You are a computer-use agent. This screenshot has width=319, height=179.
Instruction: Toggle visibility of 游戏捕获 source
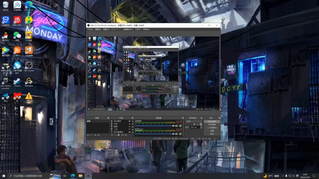129,121
